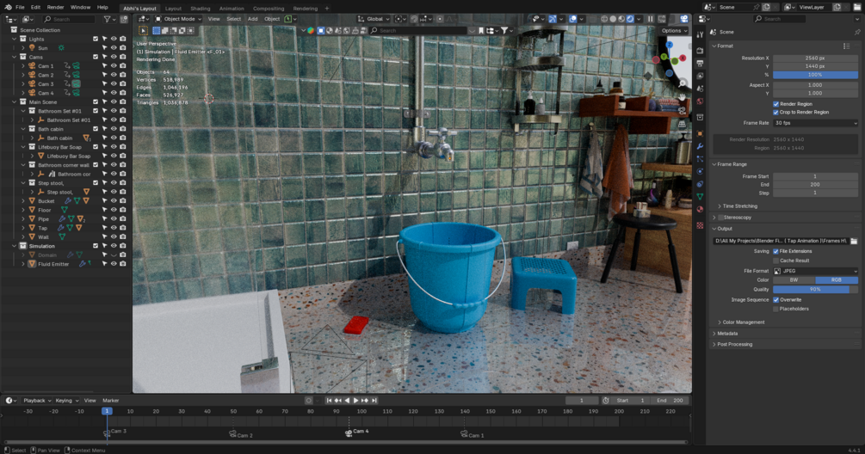Screen dimensions: 865x454
Task: Select solid viewport shading mode
Action: coord(613,19)
